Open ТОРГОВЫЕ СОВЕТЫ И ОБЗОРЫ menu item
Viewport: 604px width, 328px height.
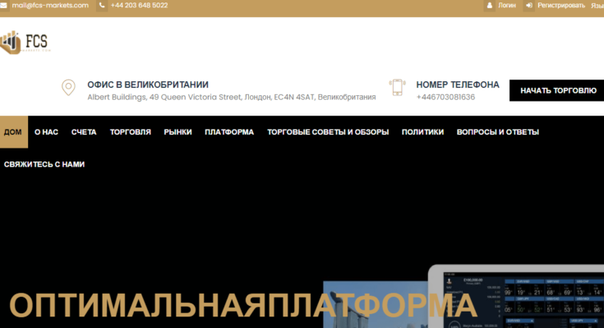pyautogui.click(x=328, y=132)
